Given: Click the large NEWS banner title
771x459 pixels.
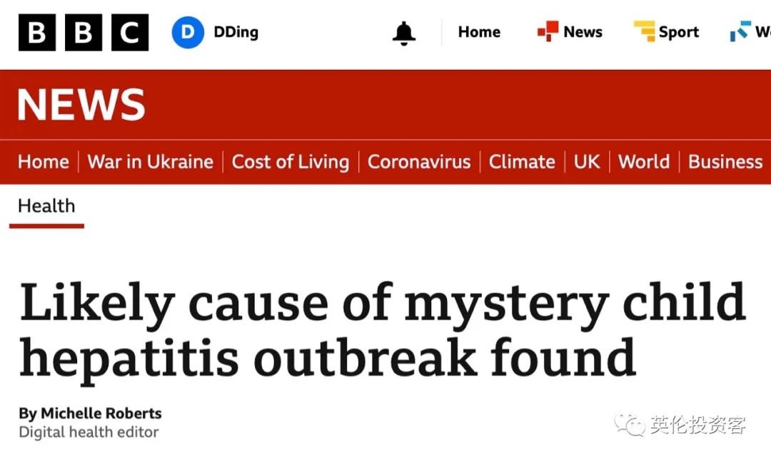Looking at the screenshot, I should pyautogui.click(x=81, y=104).
